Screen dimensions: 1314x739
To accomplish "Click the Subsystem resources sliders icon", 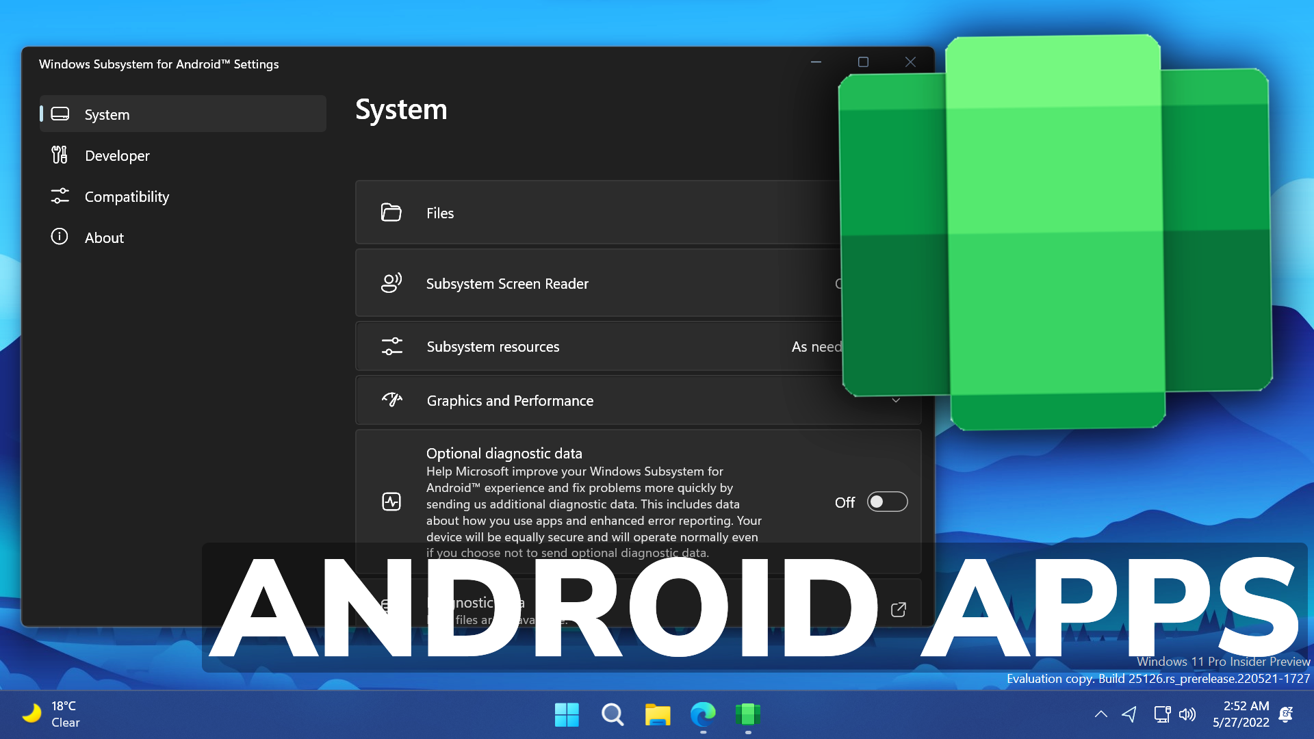I will click(x=391, y=346).
